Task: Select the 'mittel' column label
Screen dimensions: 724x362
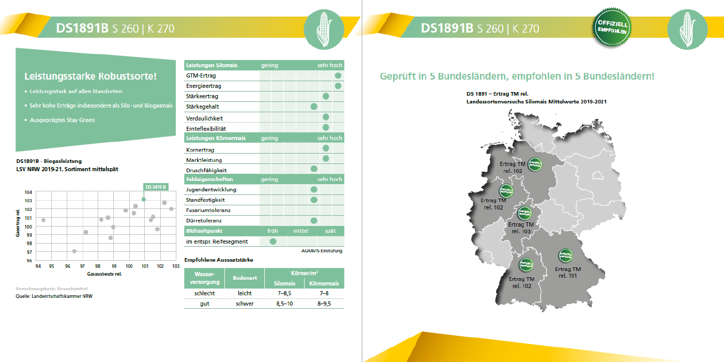Action: pos(301,231)
